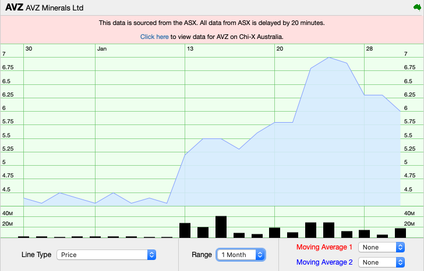The image size is (424, 271).
Task: Click the tallest volume bar near 40M
Action: click(x=221, y=227)
